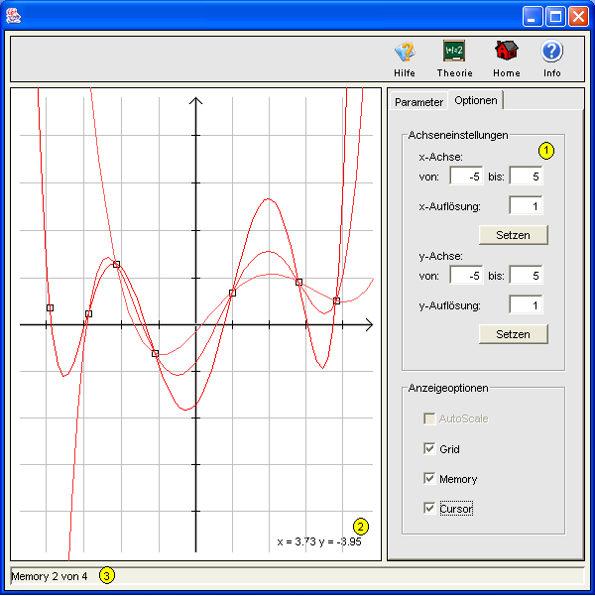Screen dimensions: 595x596
Task: Click the x-Achse 'von' input field
Action: 466,176
